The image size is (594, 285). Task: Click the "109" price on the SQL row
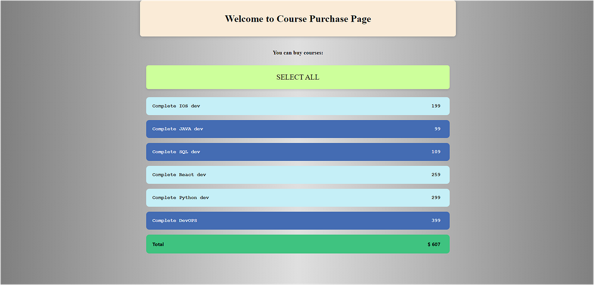pyautogui.click(x=437, y=152)
